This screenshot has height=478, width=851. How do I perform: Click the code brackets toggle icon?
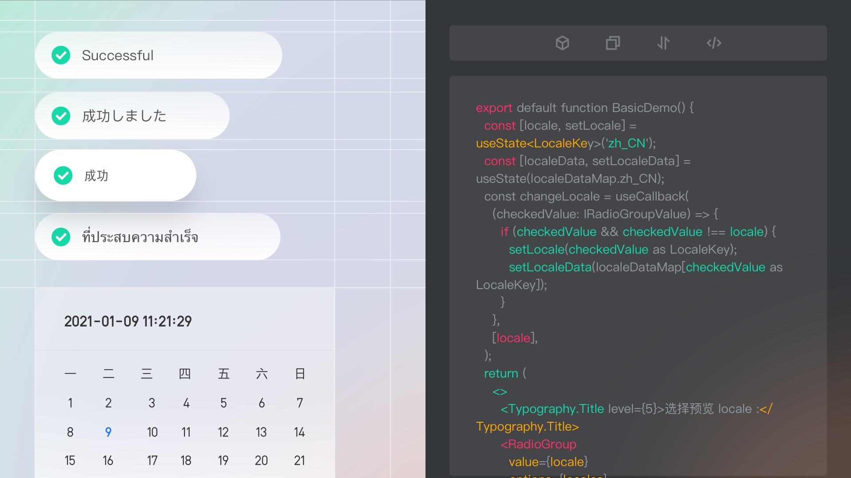(x=714, y=43)
